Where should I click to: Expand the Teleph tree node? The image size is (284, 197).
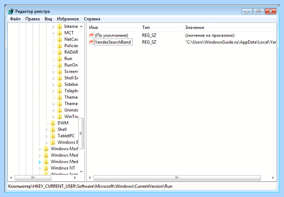point(54,91)
